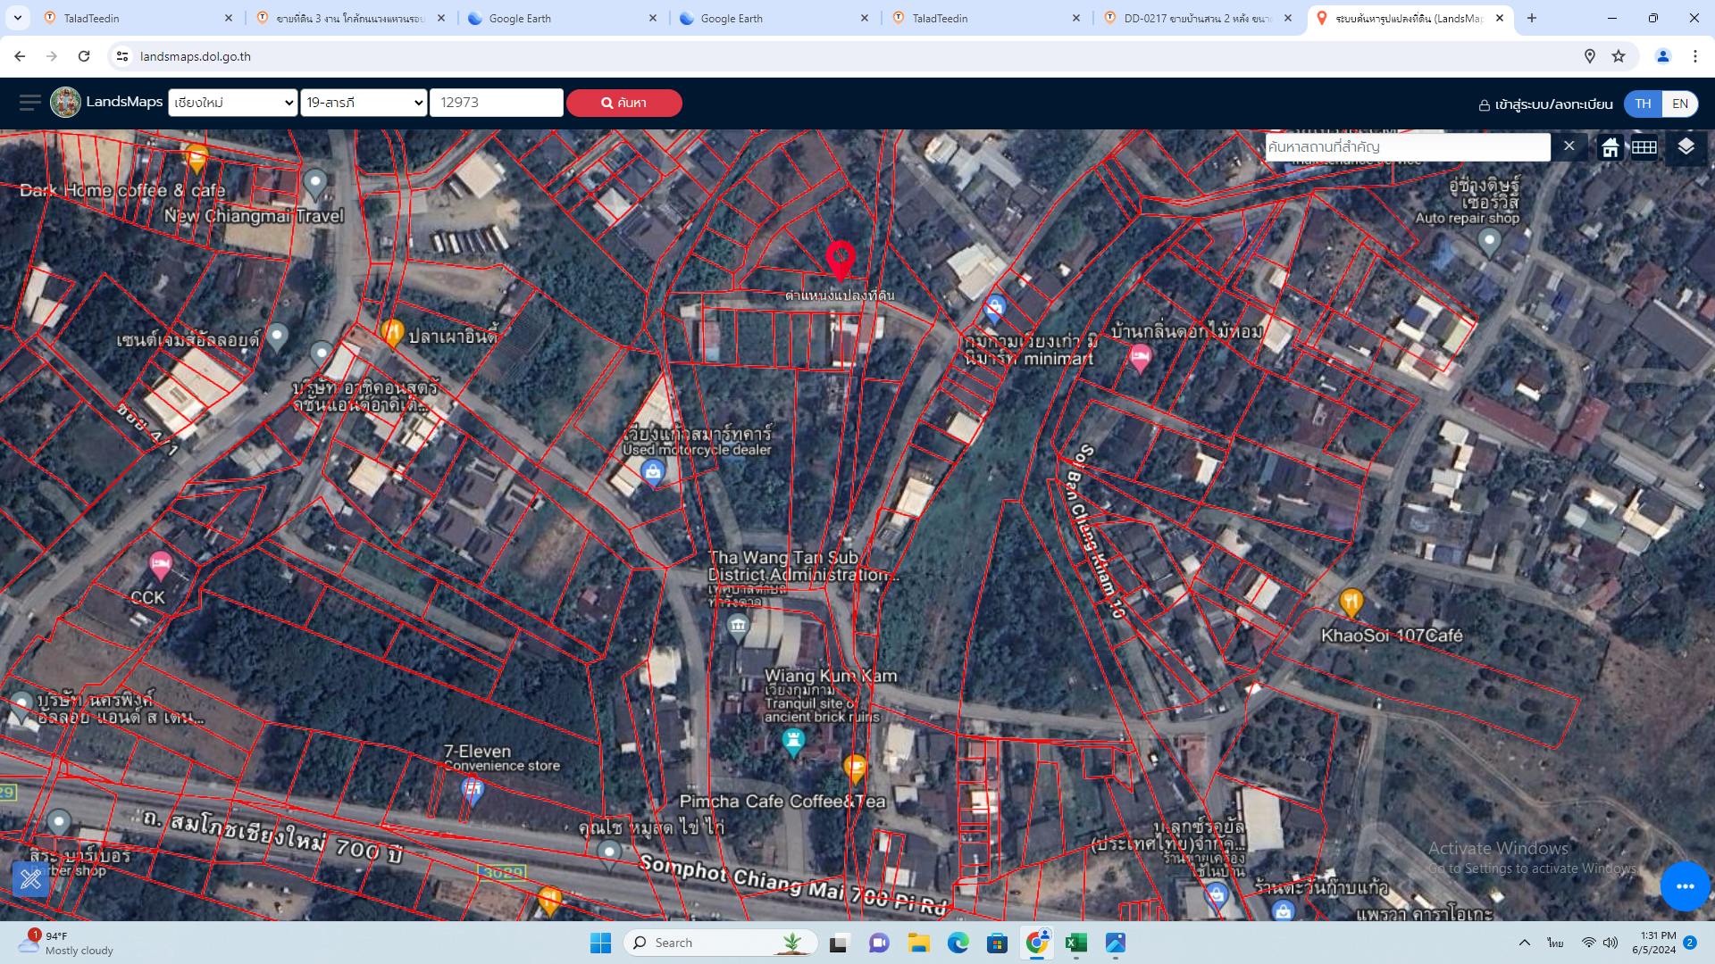Click the 7-Eleven store map marker
Image resolution: width=1715 pixels, height=964 pixels.
click(473, 790)
